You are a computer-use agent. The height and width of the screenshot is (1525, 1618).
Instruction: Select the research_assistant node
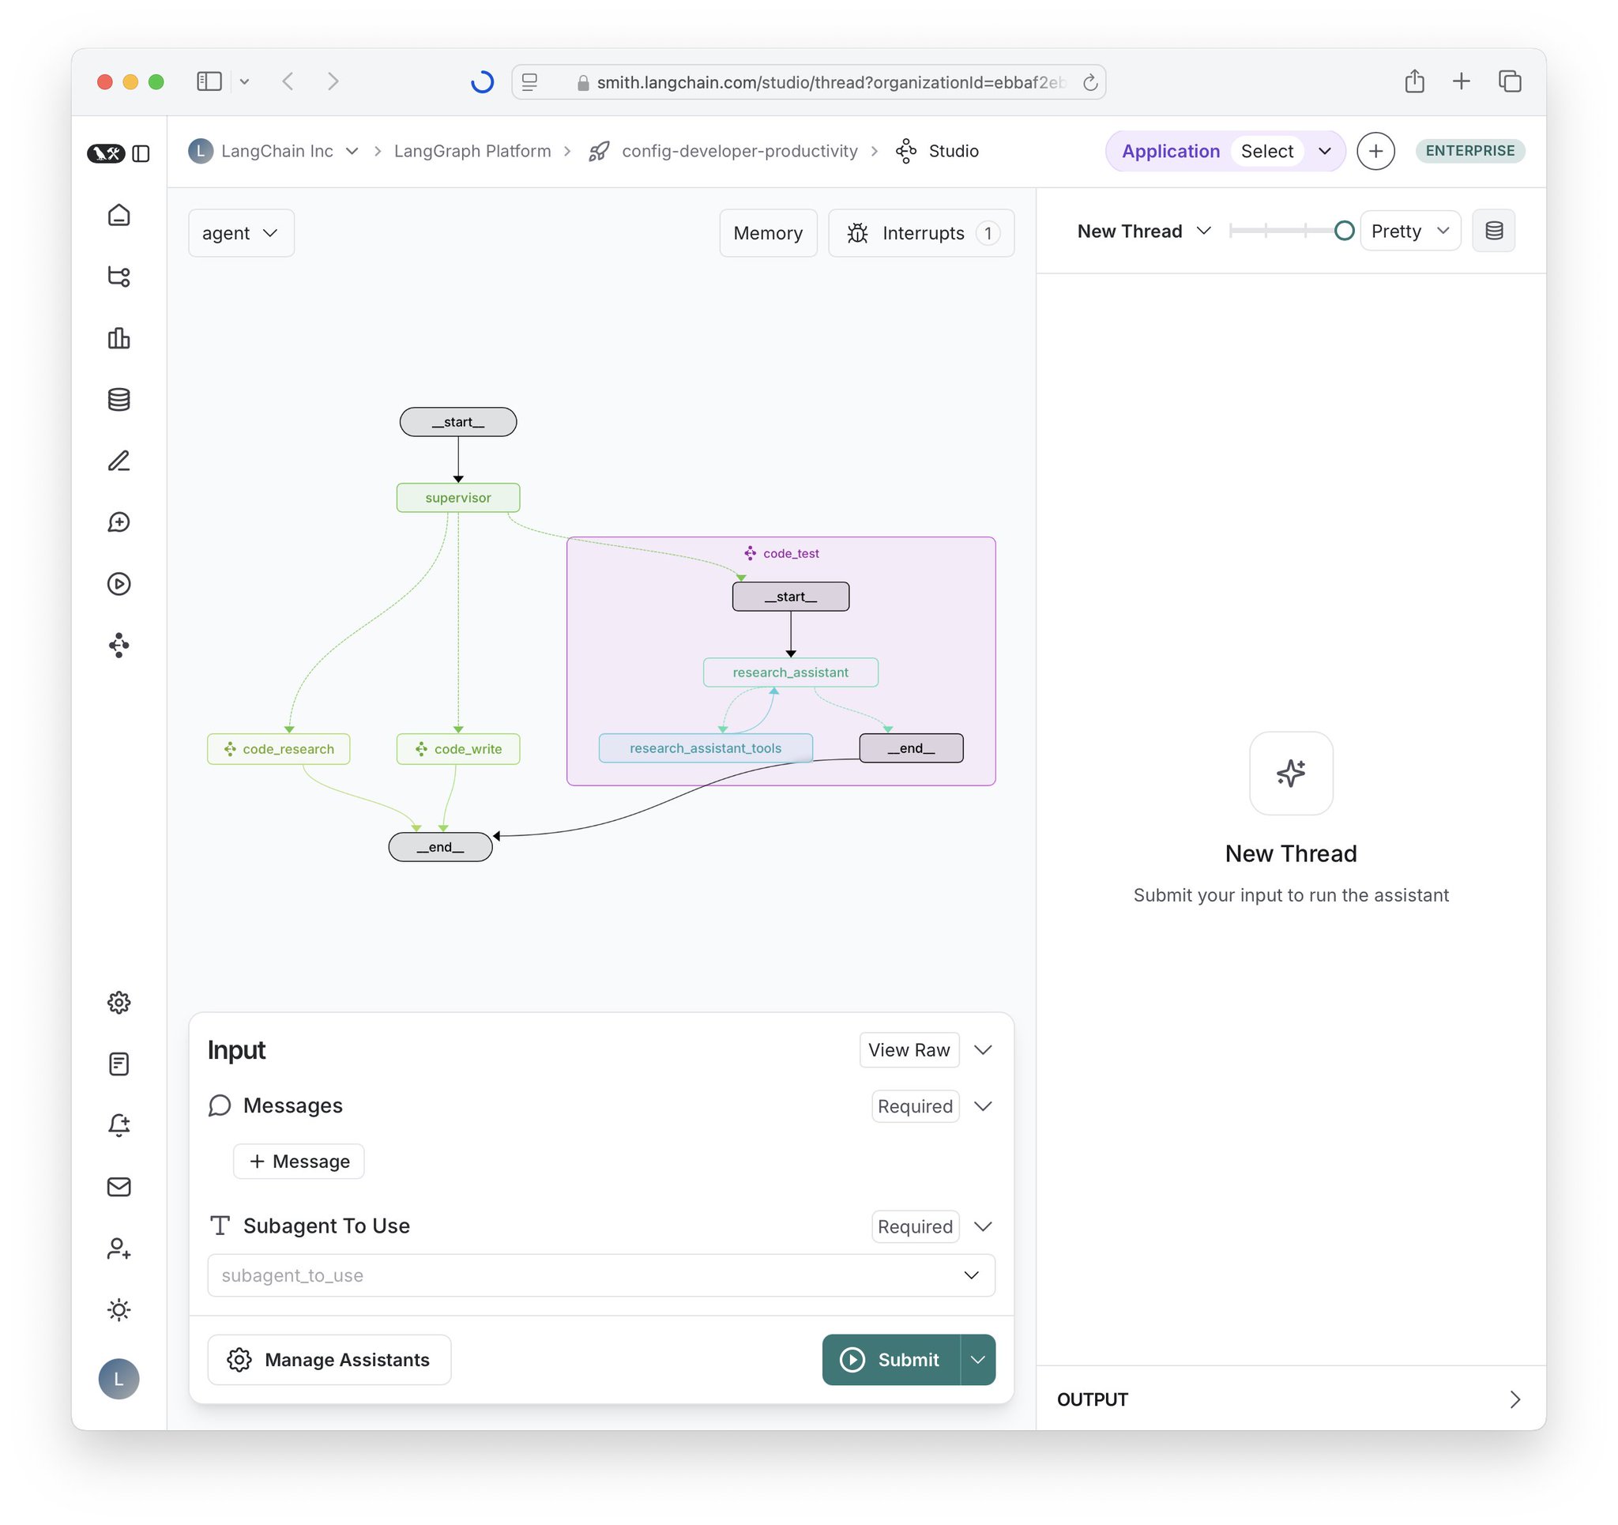point(790,672)
